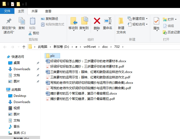This screenshot has height=139, width=180.
Task: Click the doc breadcrumb segment
Action: [x=105, y=47]
